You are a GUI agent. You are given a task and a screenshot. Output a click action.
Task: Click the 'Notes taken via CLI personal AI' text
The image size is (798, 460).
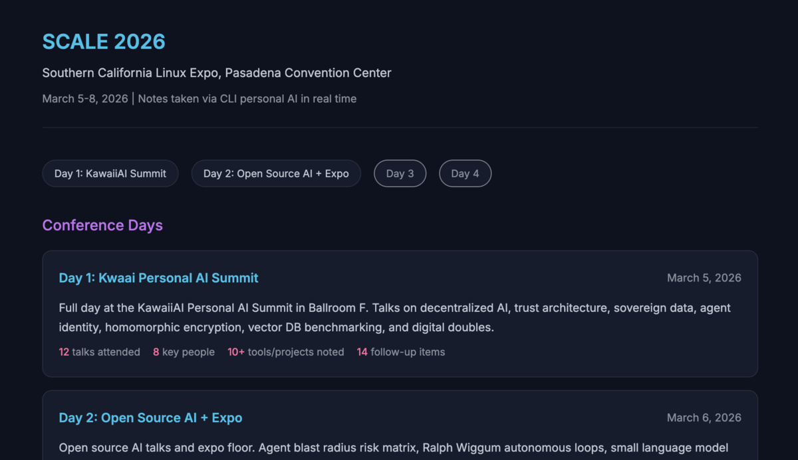pyautogui.click(x=247, y=99)
